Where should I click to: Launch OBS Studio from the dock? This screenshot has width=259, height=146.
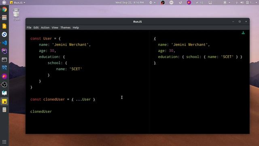point(4,85)
